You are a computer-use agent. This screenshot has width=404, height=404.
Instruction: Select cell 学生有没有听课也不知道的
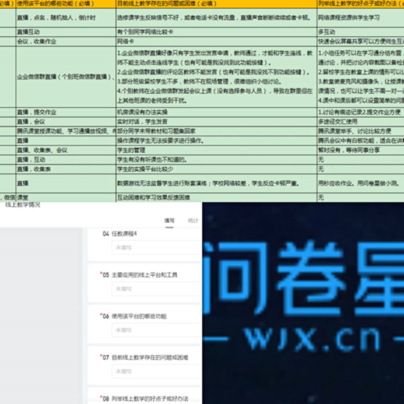(216, 160)
